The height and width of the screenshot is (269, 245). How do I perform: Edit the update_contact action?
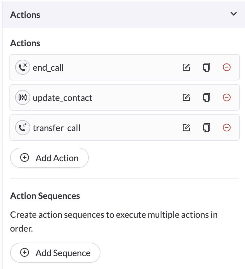tap(186, 97)
